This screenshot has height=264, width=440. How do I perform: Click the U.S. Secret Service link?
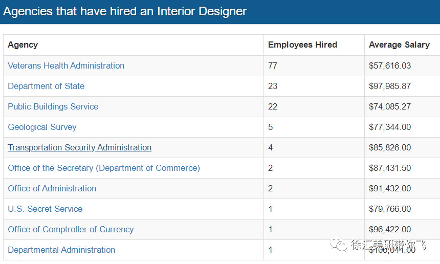45,209
